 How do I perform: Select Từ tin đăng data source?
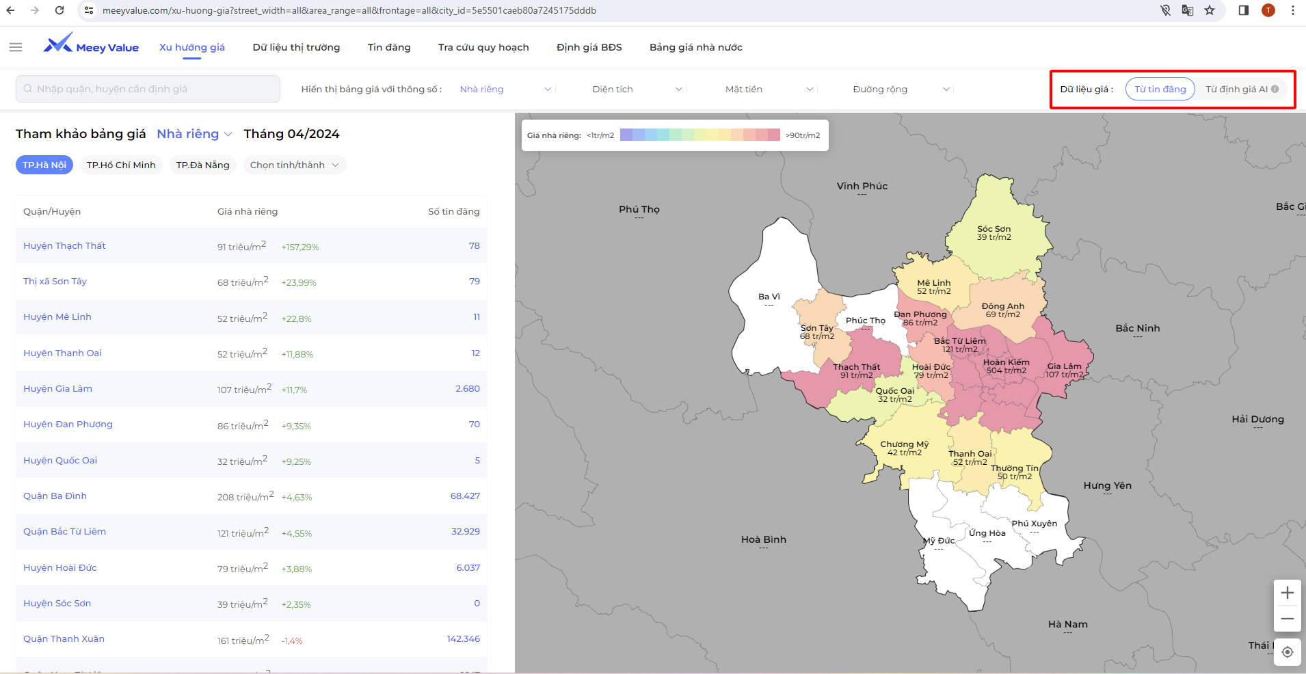pos(1160,89)
